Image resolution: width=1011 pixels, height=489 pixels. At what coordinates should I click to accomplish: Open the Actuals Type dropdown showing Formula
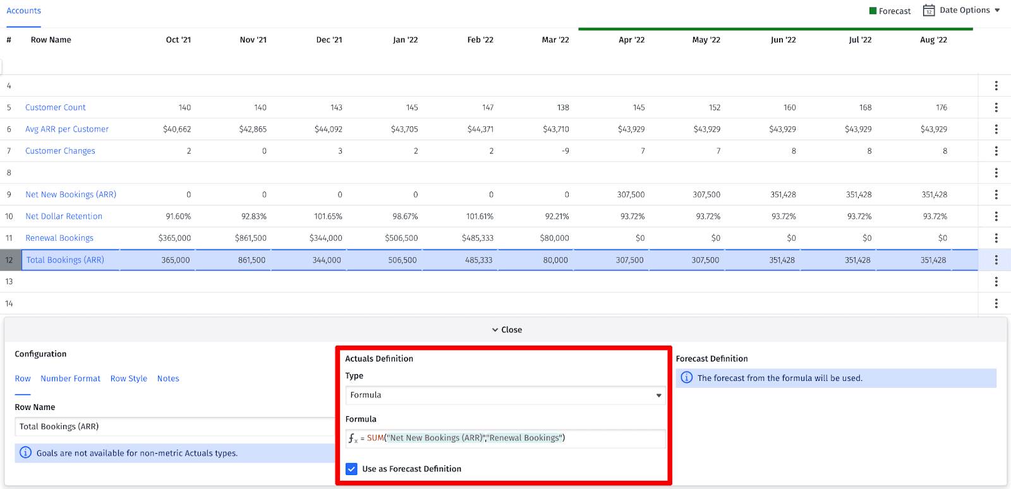click(x=505, y=395)
